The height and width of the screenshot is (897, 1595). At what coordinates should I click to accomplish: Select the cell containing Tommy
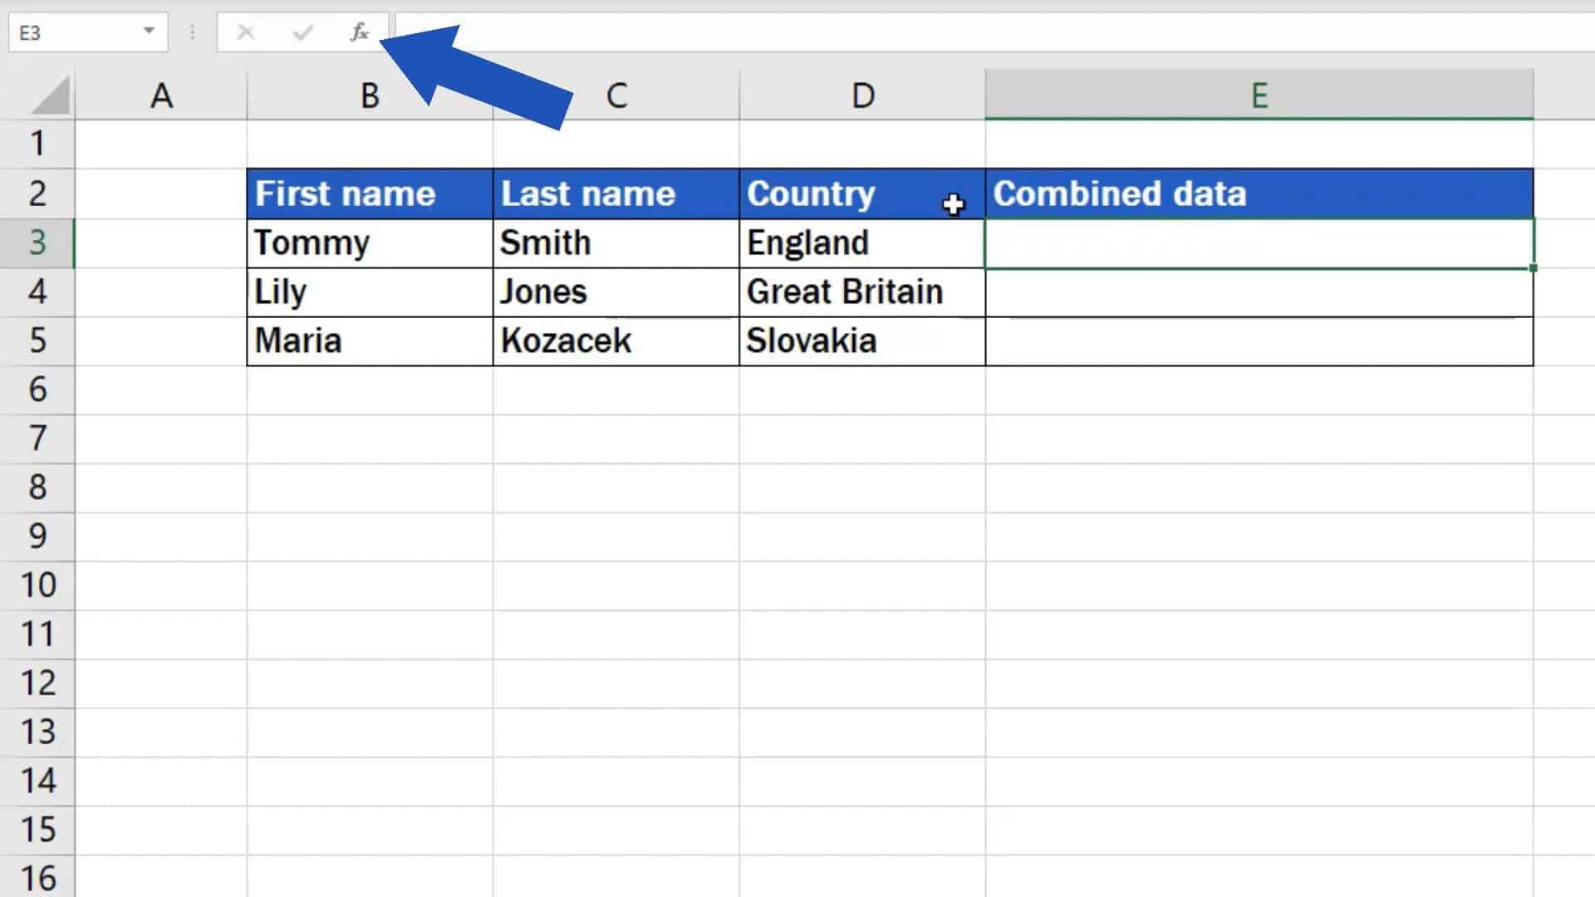370,243
